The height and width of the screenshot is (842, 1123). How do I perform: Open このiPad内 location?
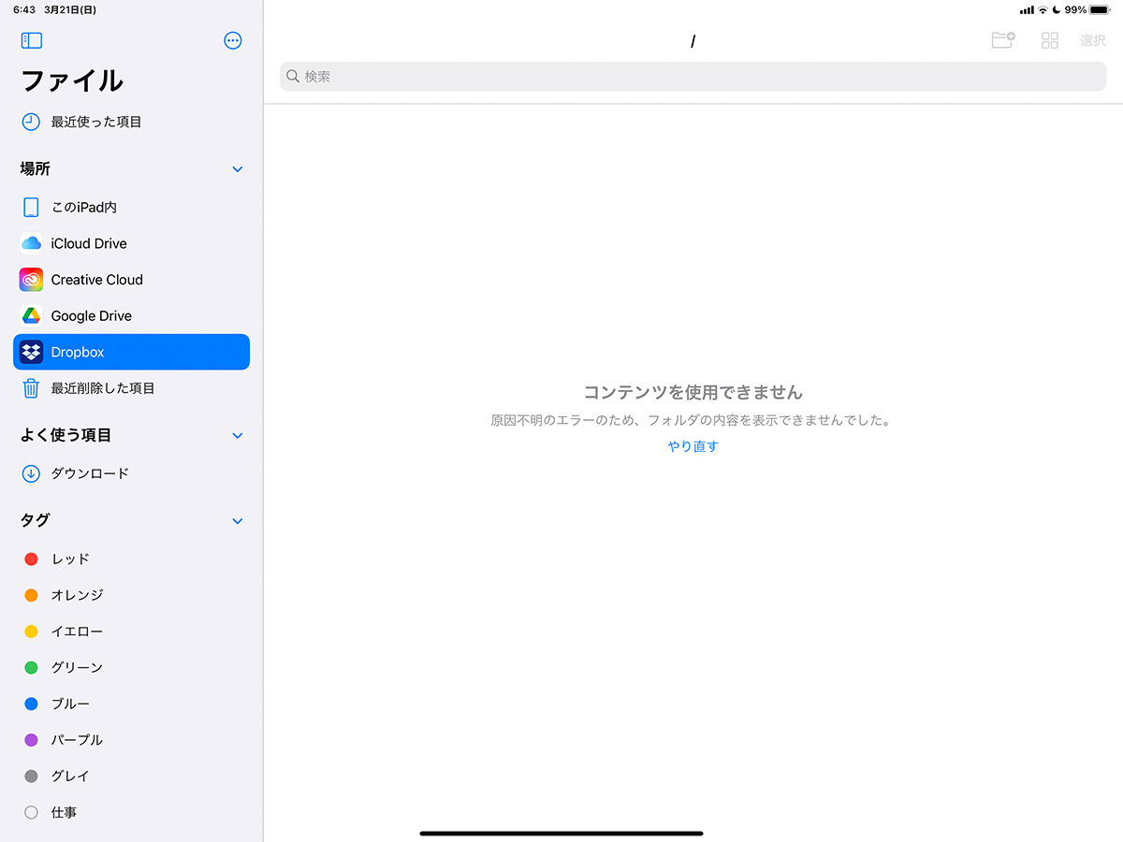coord(83,207)
